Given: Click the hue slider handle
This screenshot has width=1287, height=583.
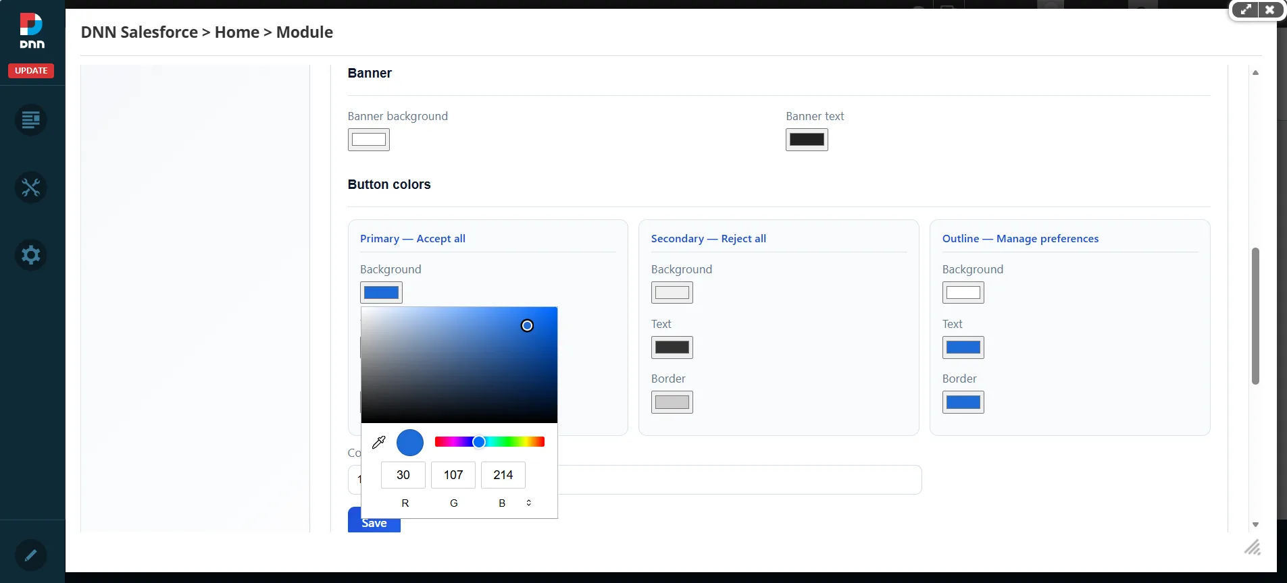Looking at the screenshot, I should click(479, 442).
